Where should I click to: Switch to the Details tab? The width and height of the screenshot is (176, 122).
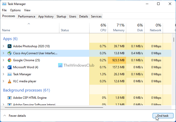[x=83, y=16]
